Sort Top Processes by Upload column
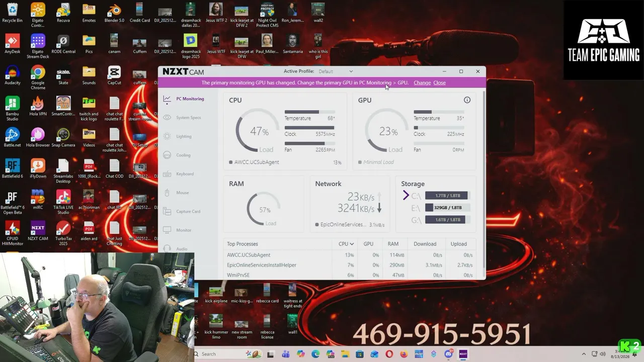Image resolution: width=644 pixels, height=362 pixels. pyautogui.click(x=458, y=244)
